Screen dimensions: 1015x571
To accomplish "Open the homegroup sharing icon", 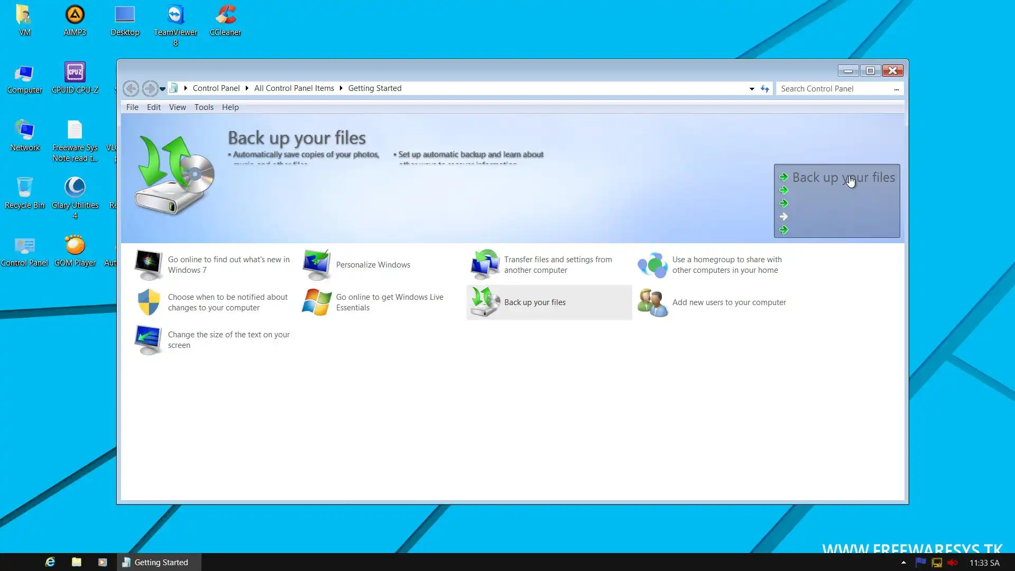I will point(653,265).
